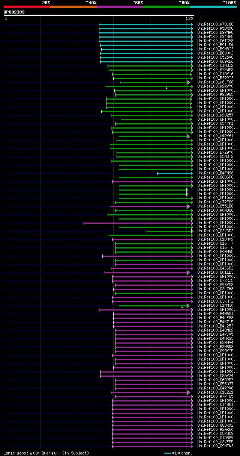Open hit UniRef100_B4FN98
This screenshot has height=456, width=240.
point(215,173)
